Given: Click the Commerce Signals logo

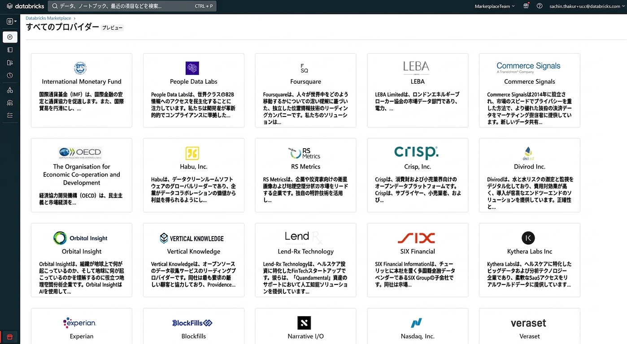Looking at the screenshot, I should click(x=528, y=68).
